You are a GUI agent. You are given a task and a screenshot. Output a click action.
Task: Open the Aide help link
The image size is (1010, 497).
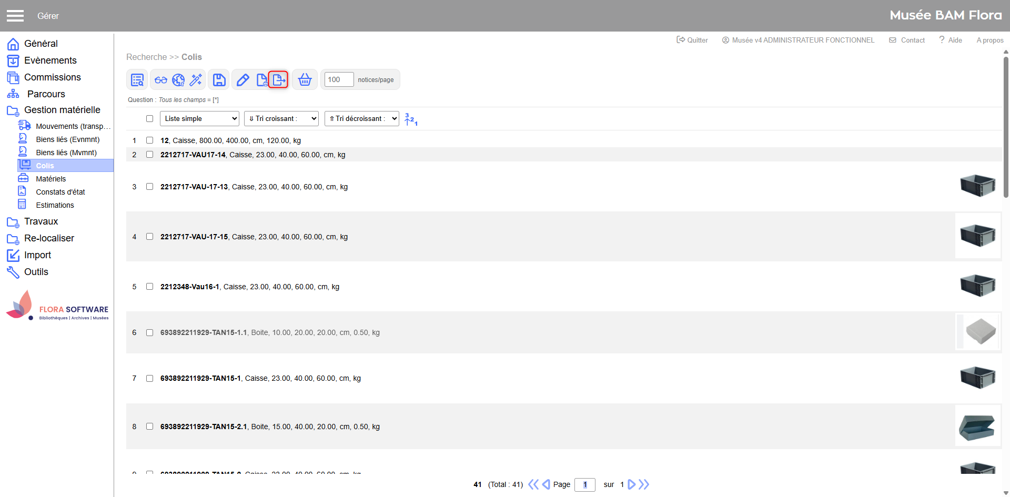point(951,40)
